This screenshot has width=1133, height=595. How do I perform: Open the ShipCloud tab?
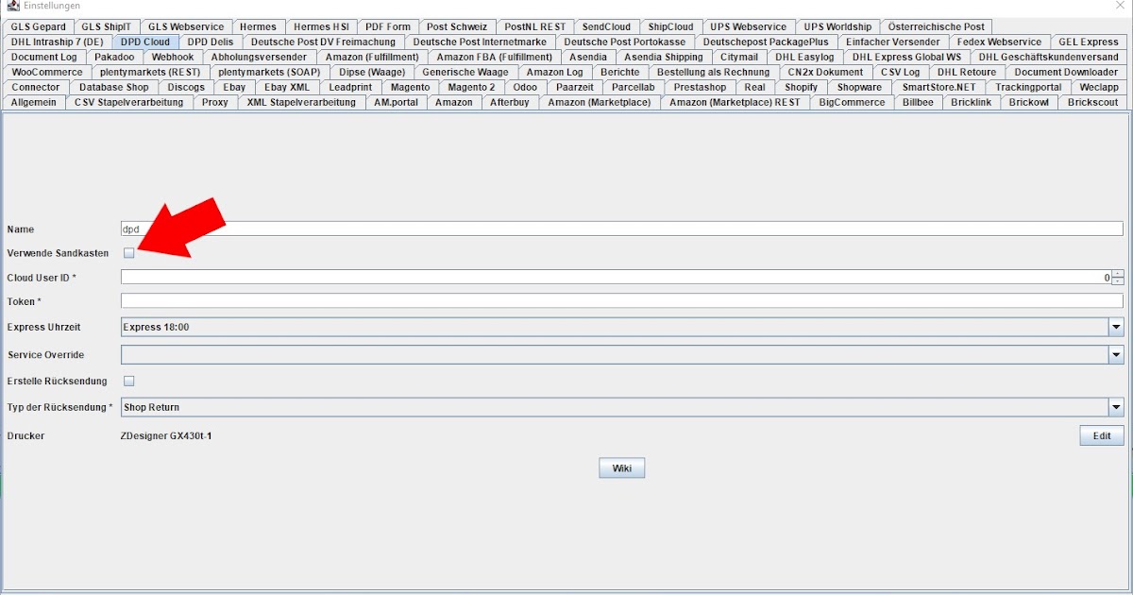coord(670,26)
